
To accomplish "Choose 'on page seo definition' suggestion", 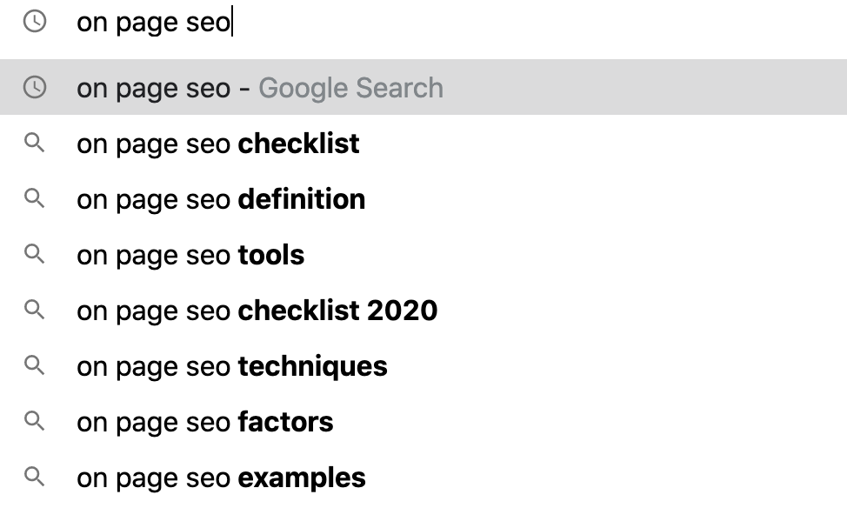I will tap(221, 199).
